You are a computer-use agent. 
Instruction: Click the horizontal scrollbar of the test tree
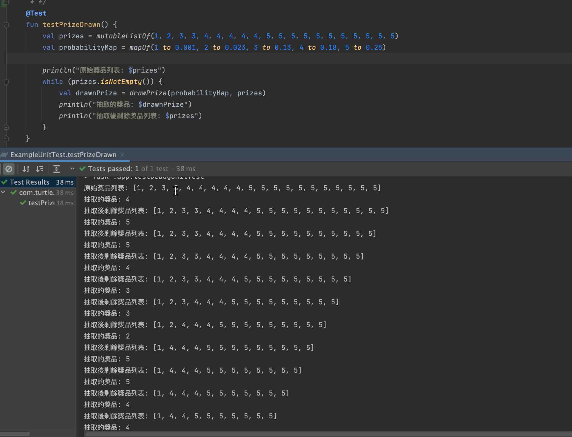click(x=15, y=434)
